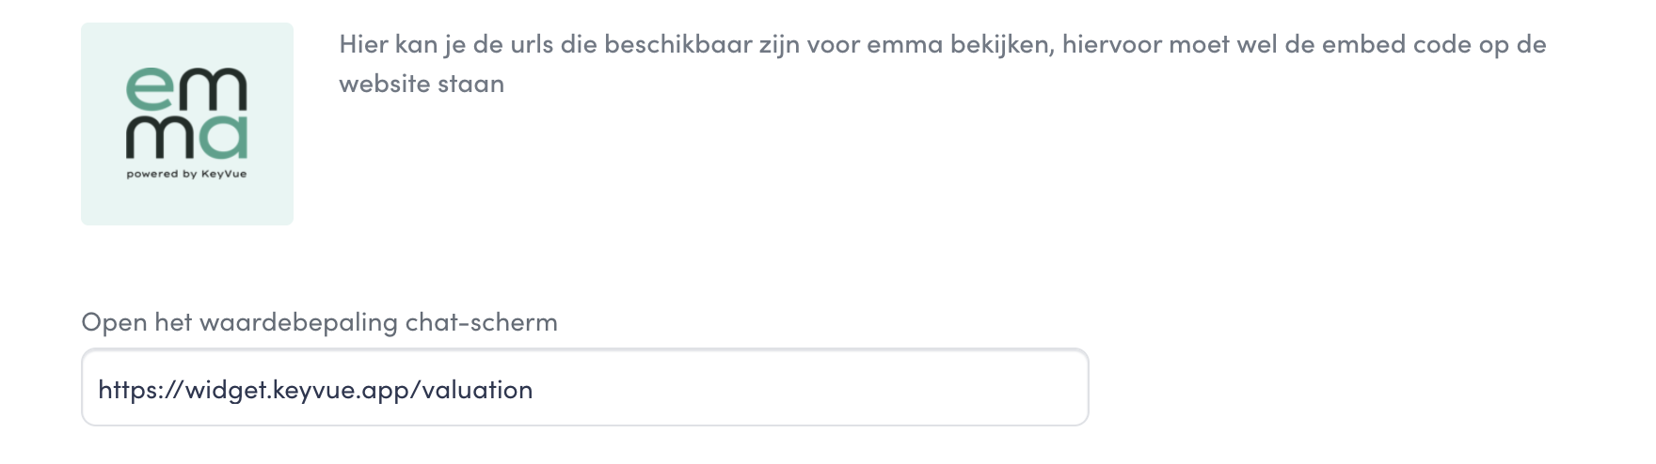The height and width of the screenshot is (464, 1656).
Task: Place cursor on 'https://' in URL field
Action: click(x=140, y=389)
